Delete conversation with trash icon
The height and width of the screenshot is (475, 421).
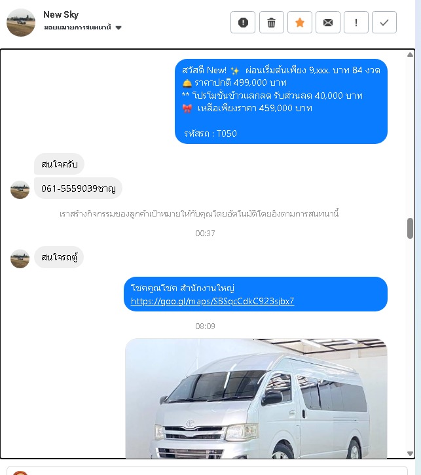pos(272,22)
